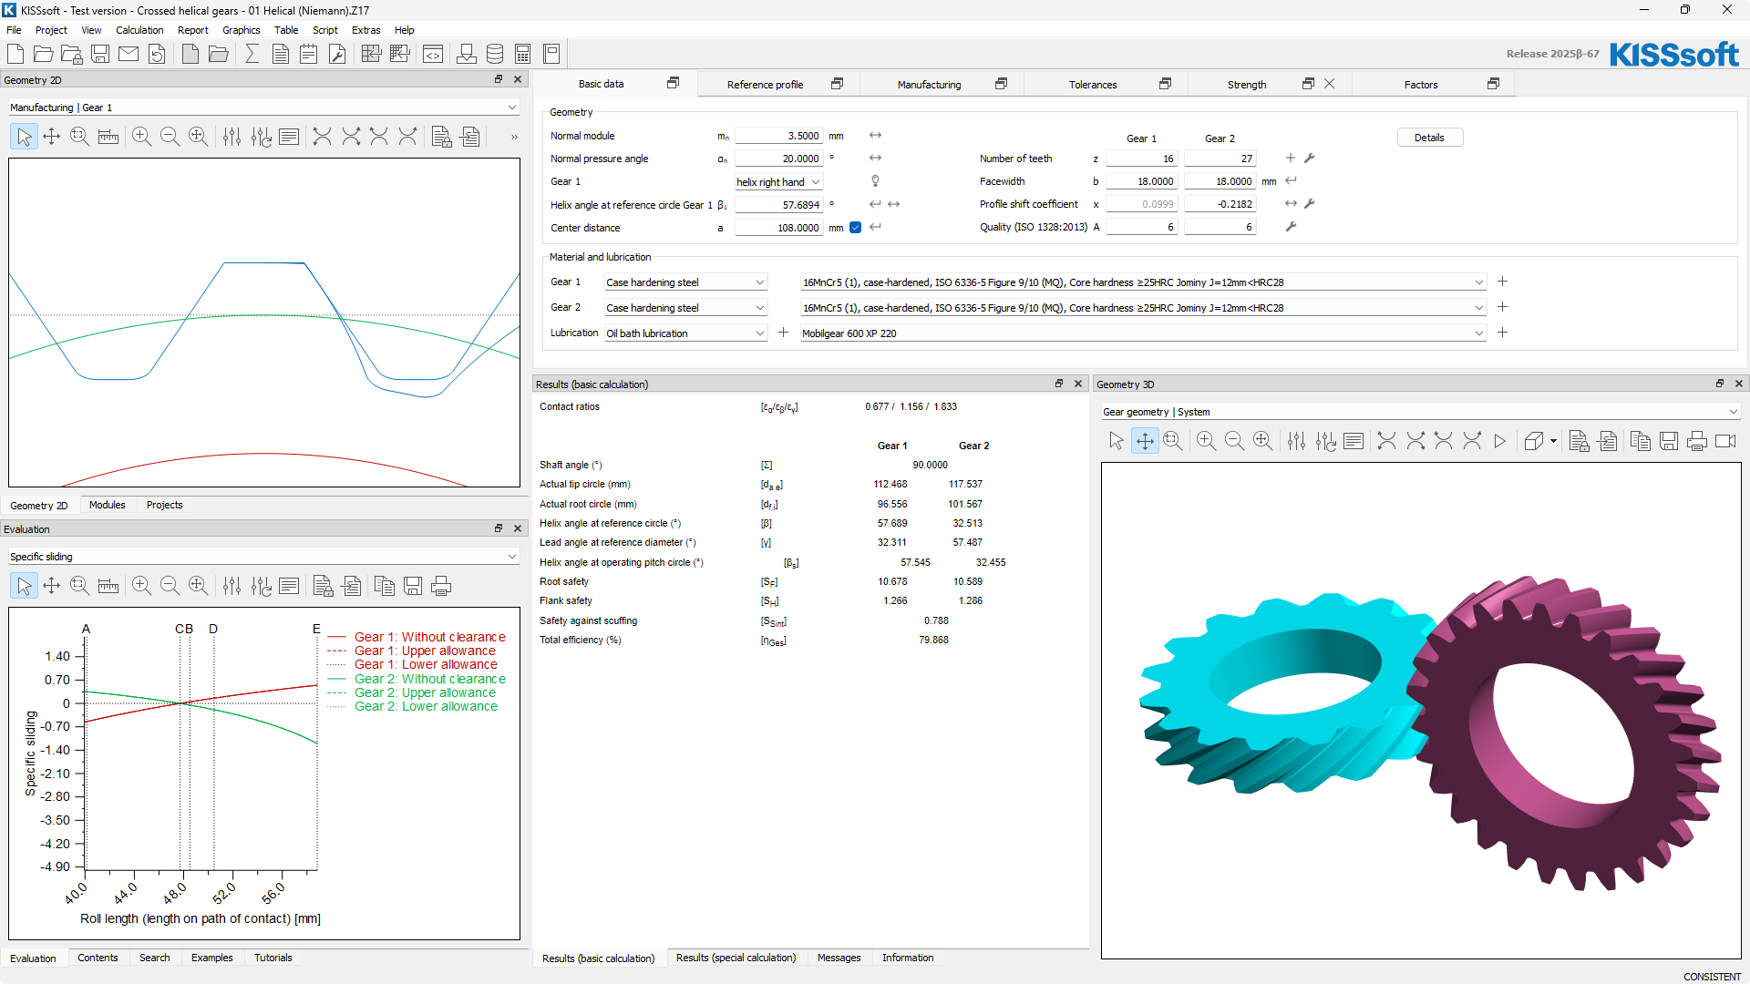Open the helix right hand dropdown
The image size is (1750, 984).
point(816,182)
